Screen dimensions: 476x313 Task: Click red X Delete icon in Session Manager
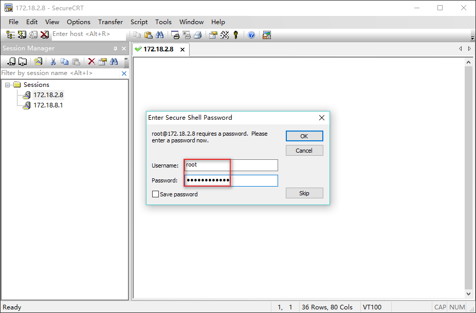pyautogui.click(x=91, y=62)
